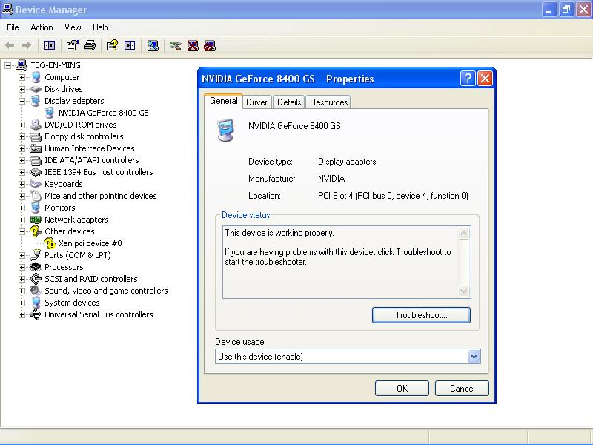Open the Action menu
This screenshot has width=593, height=445.
[42, 27]
